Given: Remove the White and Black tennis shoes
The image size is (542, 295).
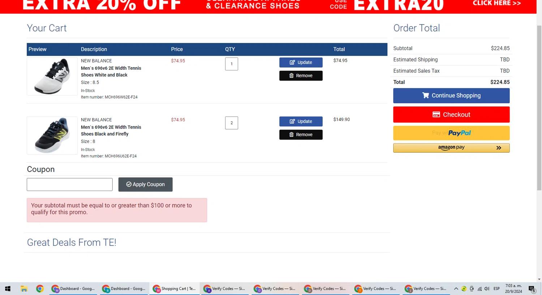Looking at the screenshot, I should pos(301,76).
